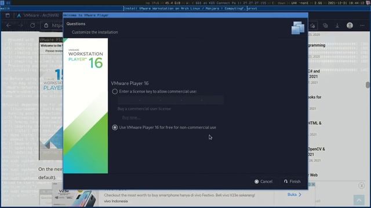Click the browser page scrollbar thumb
Viewport: 371px width, 208px height.
click(x=368, y=85)
